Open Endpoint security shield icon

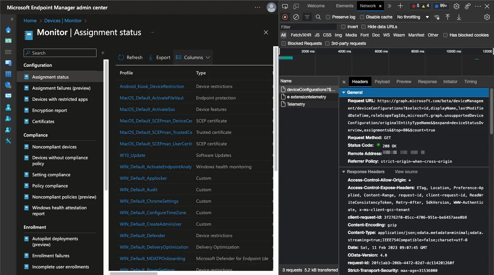(8, 85)
